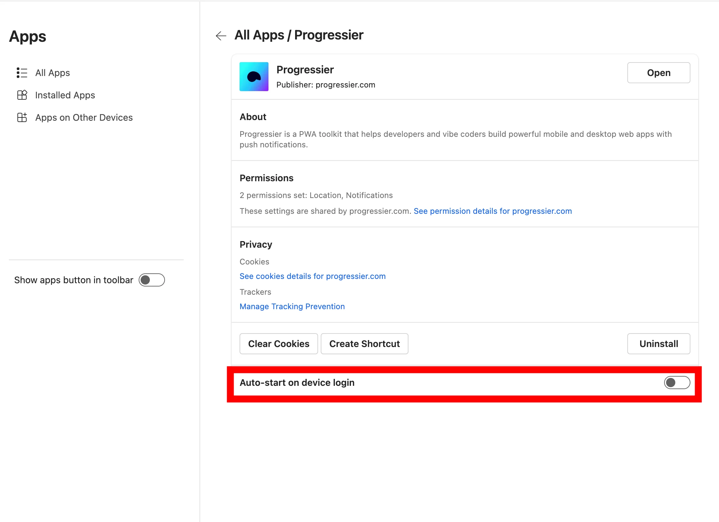Select Installed Apps in the sidebar
Screen dimensions: 719x522
[x=65, y=95]
